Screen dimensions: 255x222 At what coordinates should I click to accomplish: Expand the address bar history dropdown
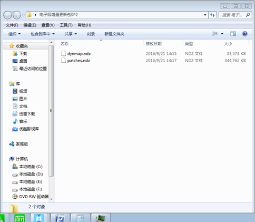(x=205, y=15)
